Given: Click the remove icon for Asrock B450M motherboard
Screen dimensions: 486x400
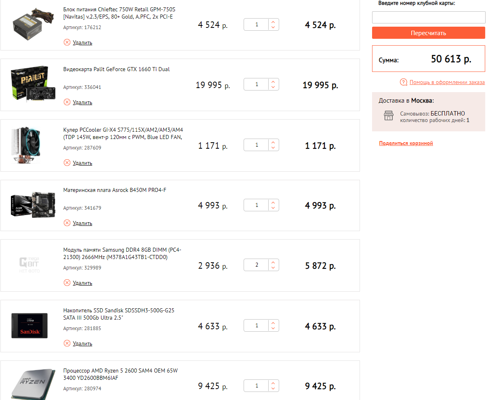Looking at the screenshot, I should click(67, 223).
